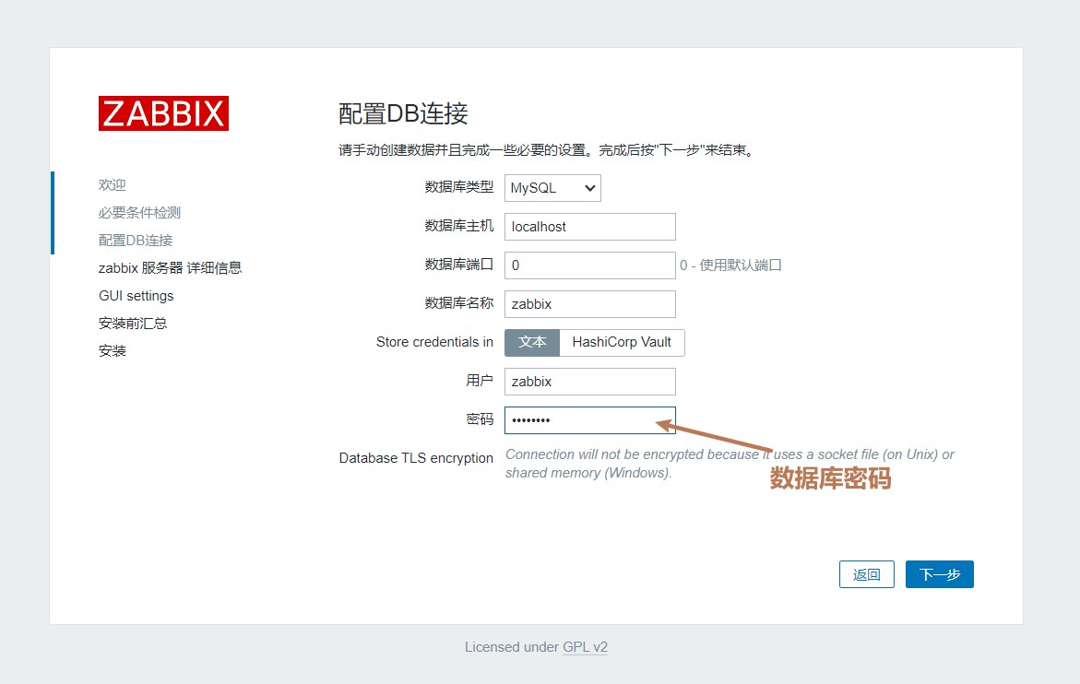
Task: Click the 数据库类型 label
Action: click(x=458, y=186)
